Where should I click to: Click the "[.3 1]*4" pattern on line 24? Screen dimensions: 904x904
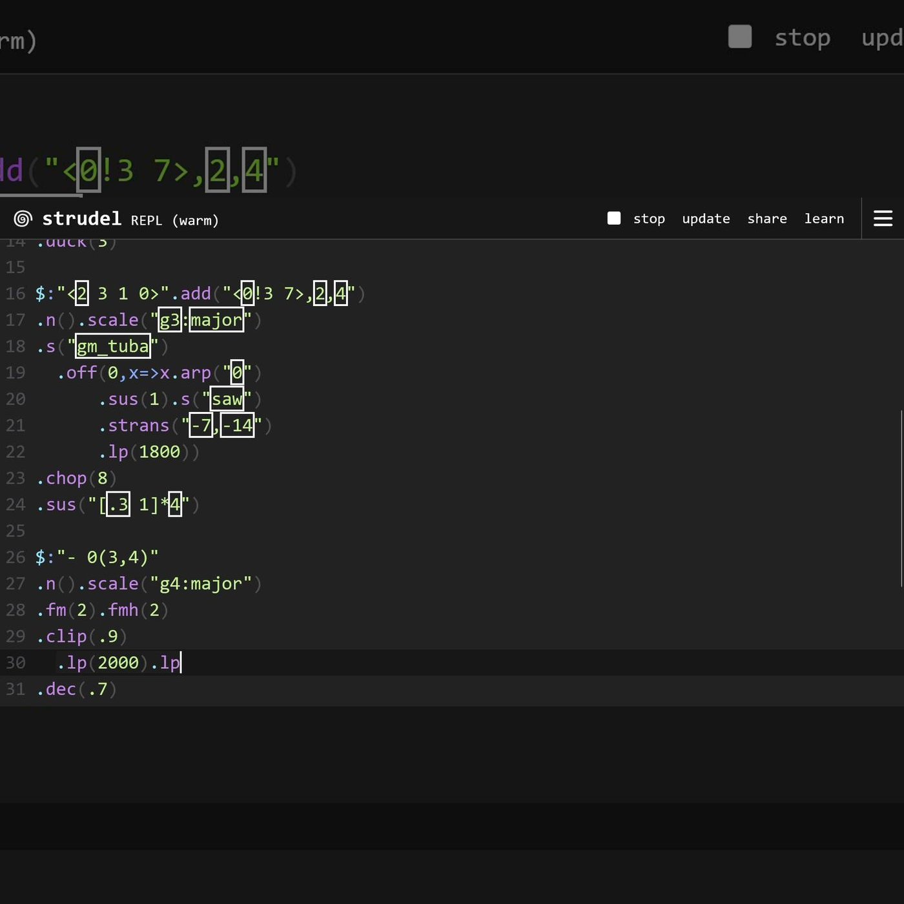tap(139, 505)
